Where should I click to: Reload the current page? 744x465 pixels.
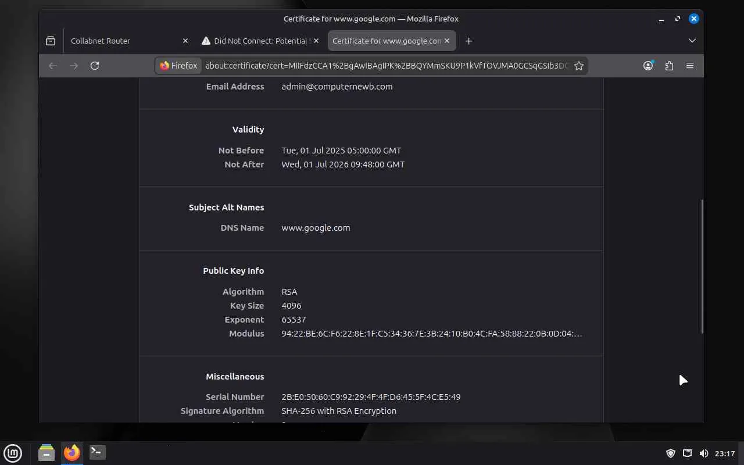(x=95, y=66)
